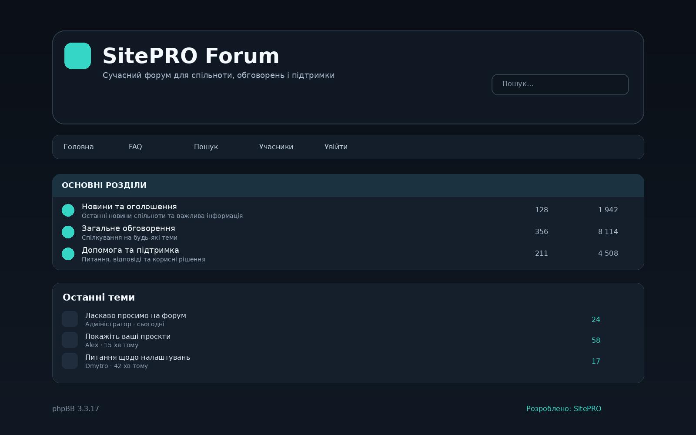Click topics count 211
Viewport: 696px width, 435px height.
[542, 254]
